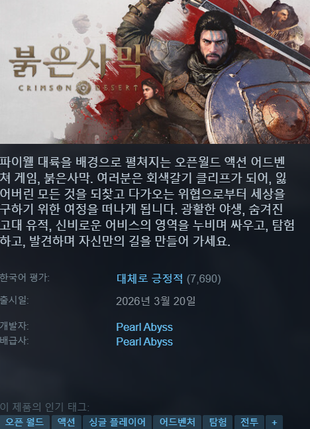Image resolution: width=310 pixels, height=429 pixels.
Task: Select the 싱글 플레이어 tag
Action: click(x=117, y=422)
